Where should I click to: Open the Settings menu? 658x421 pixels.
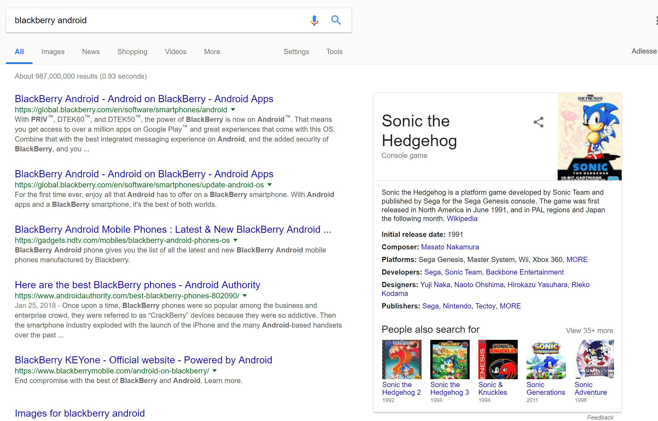pyautogui.click(x=296, y=51)
